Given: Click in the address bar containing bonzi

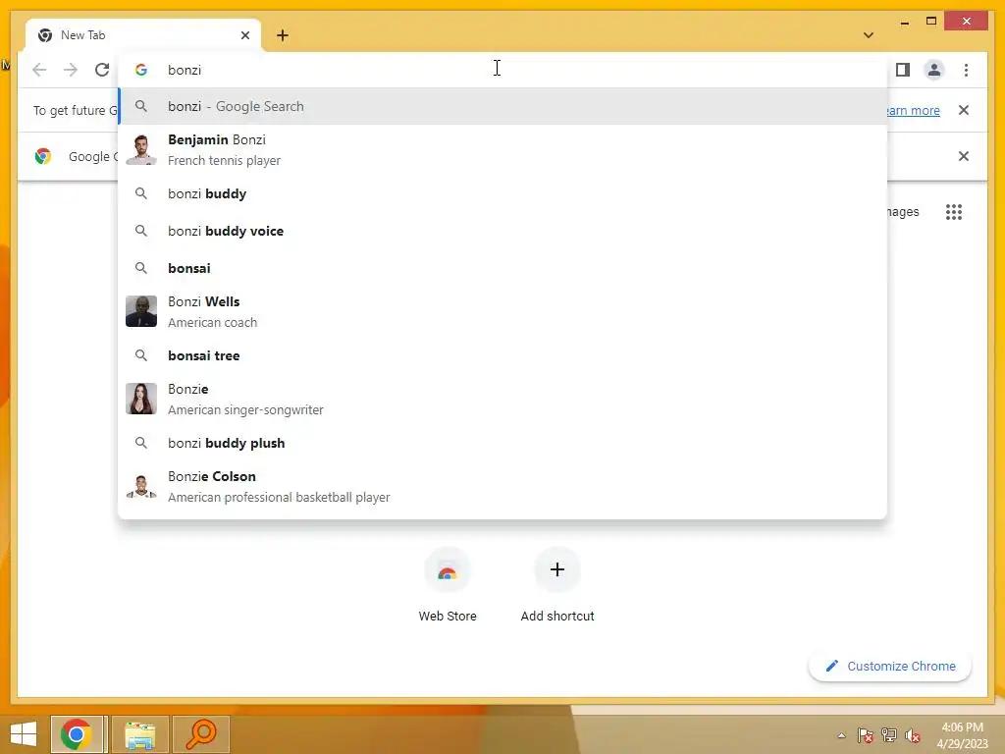Looking at the screenshot, I should (x=502, y=70).
